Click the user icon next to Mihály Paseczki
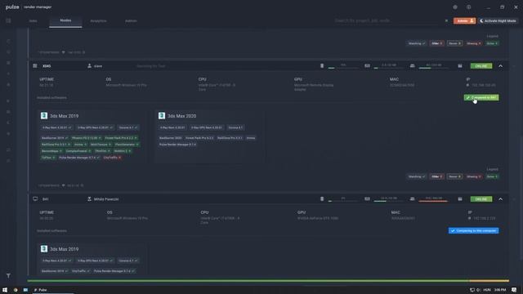The height and width of the screenshot is (294, 523). 89,199
